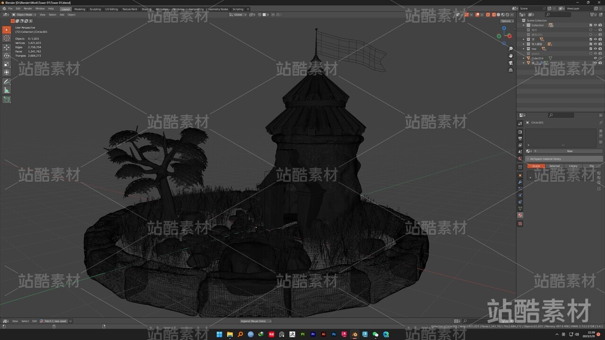Click the File button in Archipack panel
Image resolution: width=605 pixels, height=340 pixels.
591,166
